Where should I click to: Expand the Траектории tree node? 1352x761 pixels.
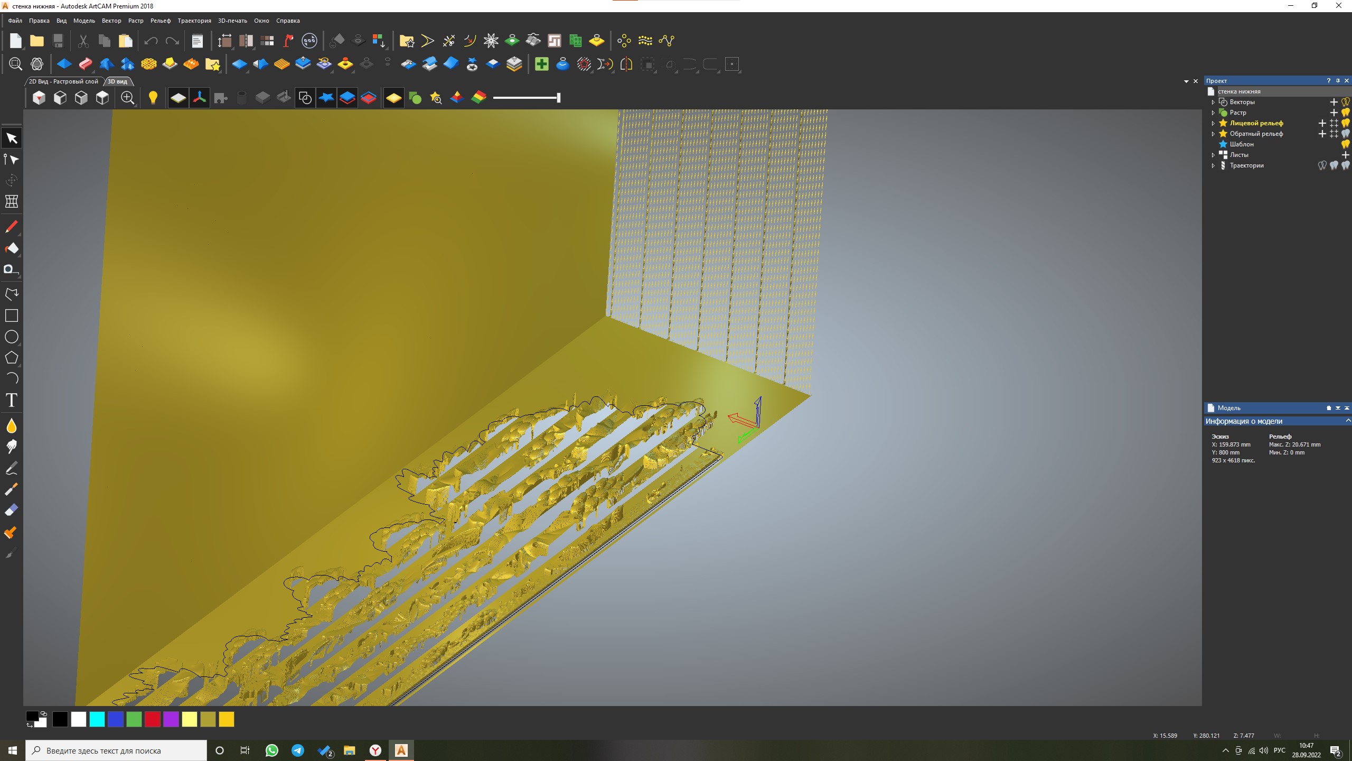[1213, 165]
